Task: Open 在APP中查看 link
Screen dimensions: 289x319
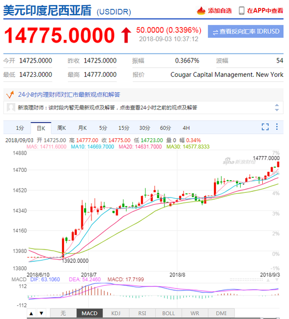Action: [265, 11]
